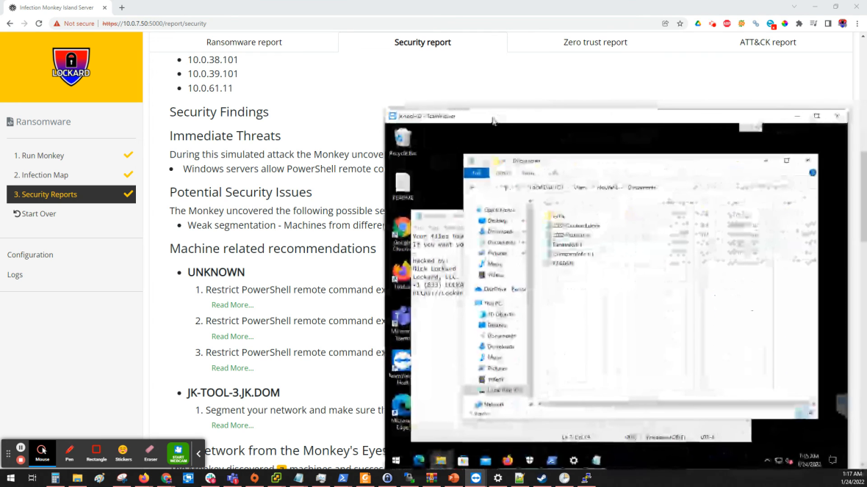Open the Logs page
The height and width of the screenshot is (487, 867).
click(15, 274)
